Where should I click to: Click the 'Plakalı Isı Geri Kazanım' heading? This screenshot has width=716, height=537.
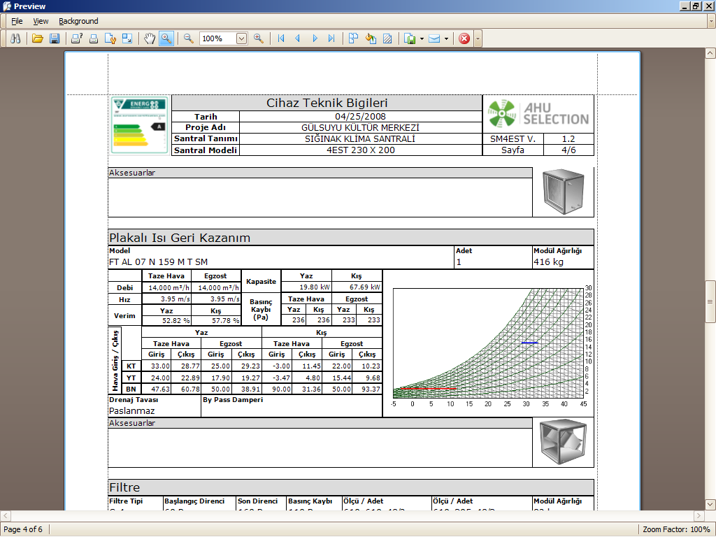(x=180, y=238)
